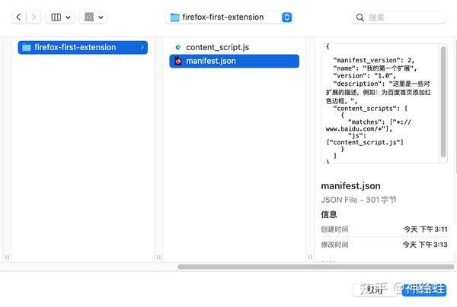
Task: Focus the 搜索 search field
Action: 404,17
